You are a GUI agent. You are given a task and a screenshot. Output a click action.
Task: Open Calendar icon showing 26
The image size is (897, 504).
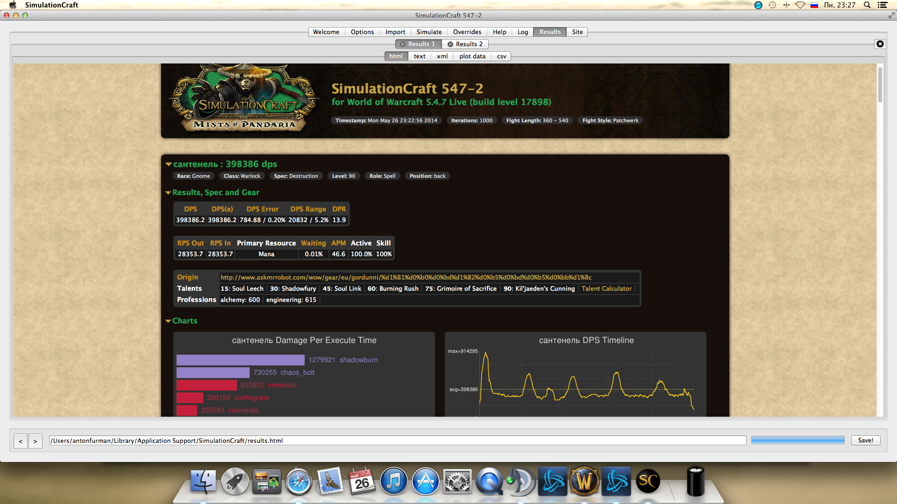[362, 481]
